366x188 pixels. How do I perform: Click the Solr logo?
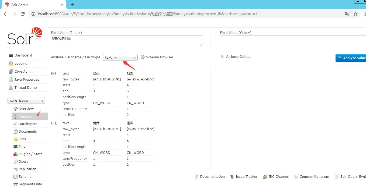(25, 36)
